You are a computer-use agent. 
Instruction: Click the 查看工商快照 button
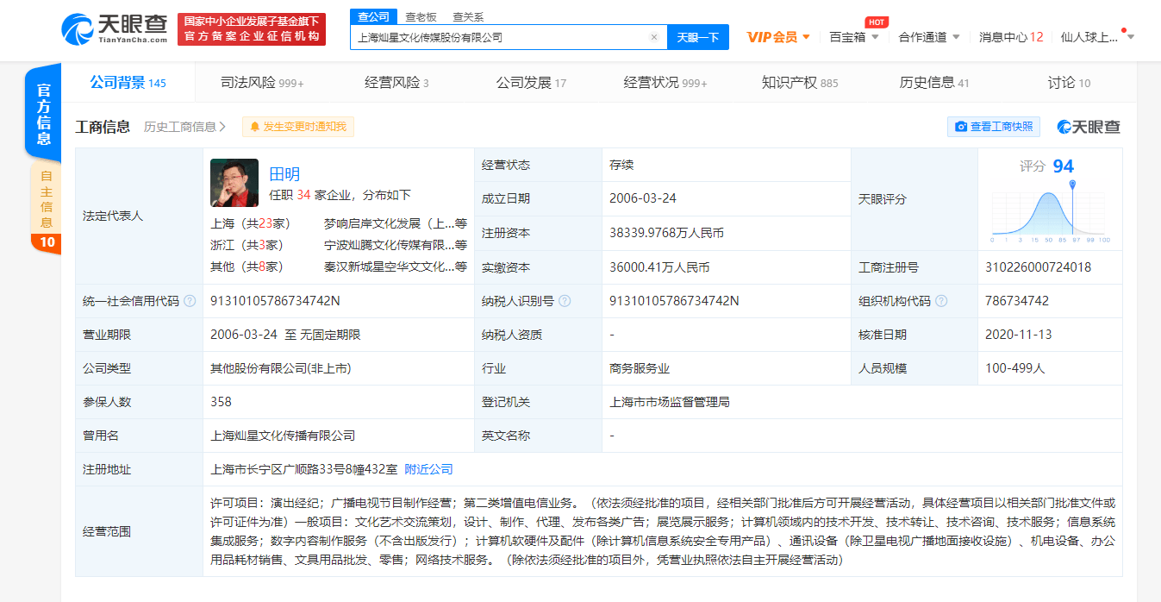coord(994,127)
